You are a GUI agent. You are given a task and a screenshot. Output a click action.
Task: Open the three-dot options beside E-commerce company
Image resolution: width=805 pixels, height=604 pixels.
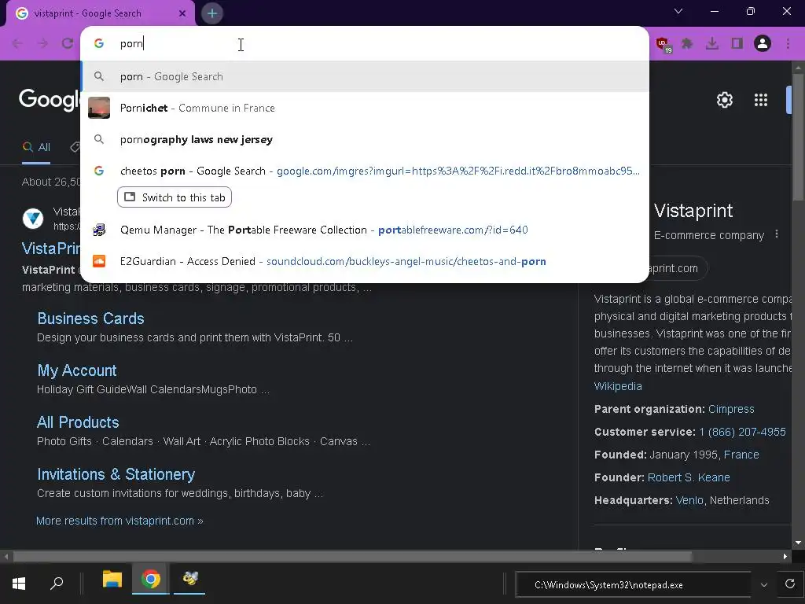pyautogui.click(x=777, y=234)
